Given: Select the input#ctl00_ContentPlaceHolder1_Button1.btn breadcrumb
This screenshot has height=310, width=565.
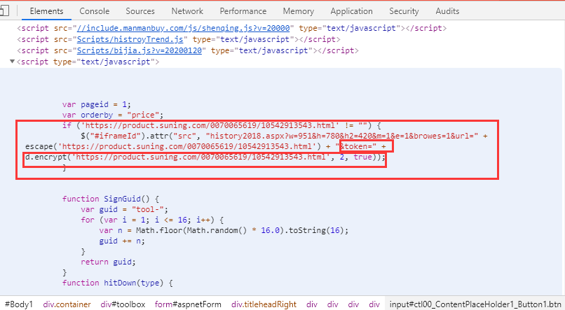Looking at the screenshot, I should pos(475,304).
